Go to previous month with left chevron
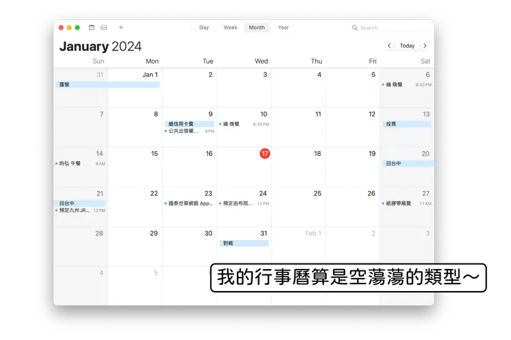Image resolution: width=511 pixels, height=340 pixels. [389, 46]
